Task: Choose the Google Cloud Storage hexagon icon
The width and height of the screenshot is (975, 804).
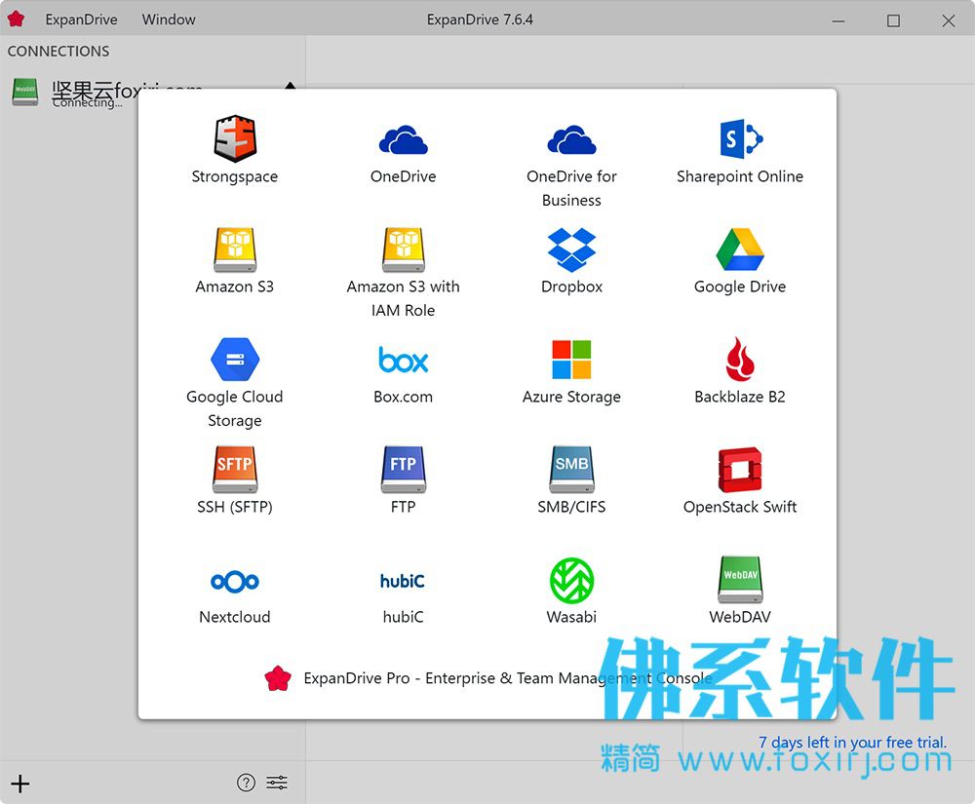Action: (235, 360)
